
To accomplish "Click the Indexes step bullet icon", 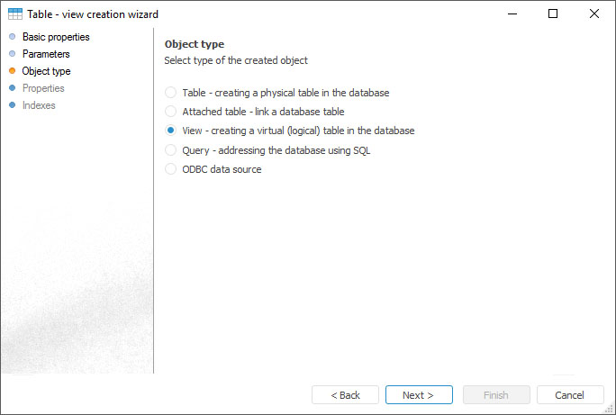I will tap(12, 105).
